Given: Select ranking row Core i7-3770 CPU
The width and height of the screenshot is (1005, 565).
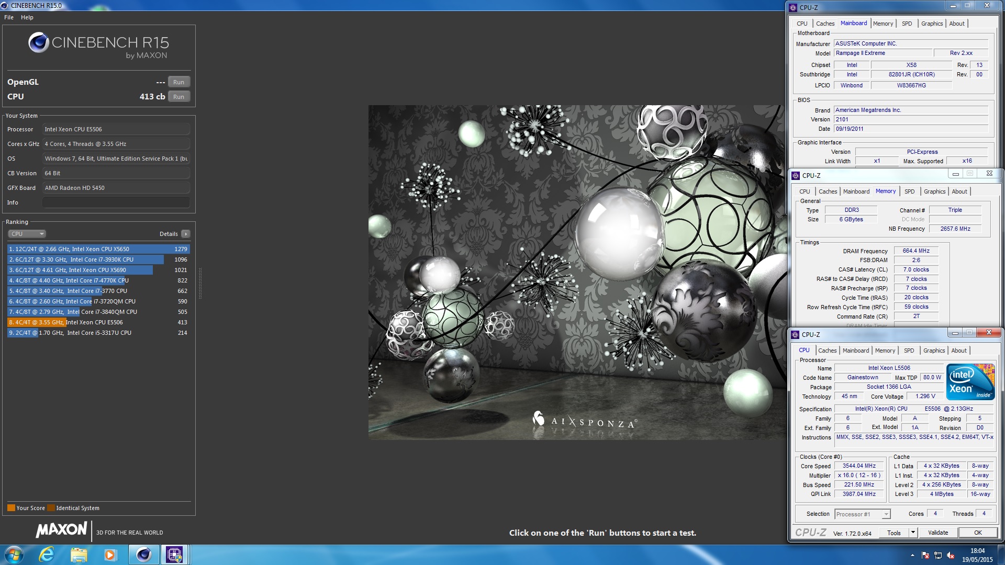Looking at the screenshot, I should [x=98, y=291].
